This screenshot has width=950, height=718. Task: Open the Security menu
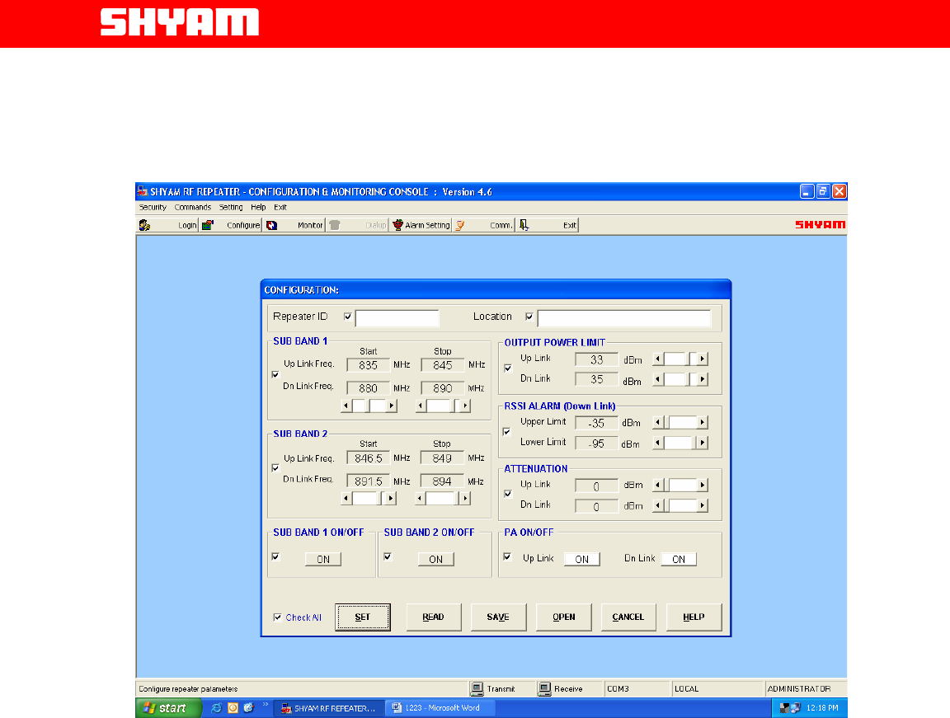153,208
